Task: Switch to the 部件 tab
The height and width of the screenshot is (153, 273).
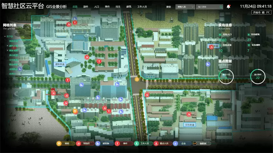Action: (86, 7)
